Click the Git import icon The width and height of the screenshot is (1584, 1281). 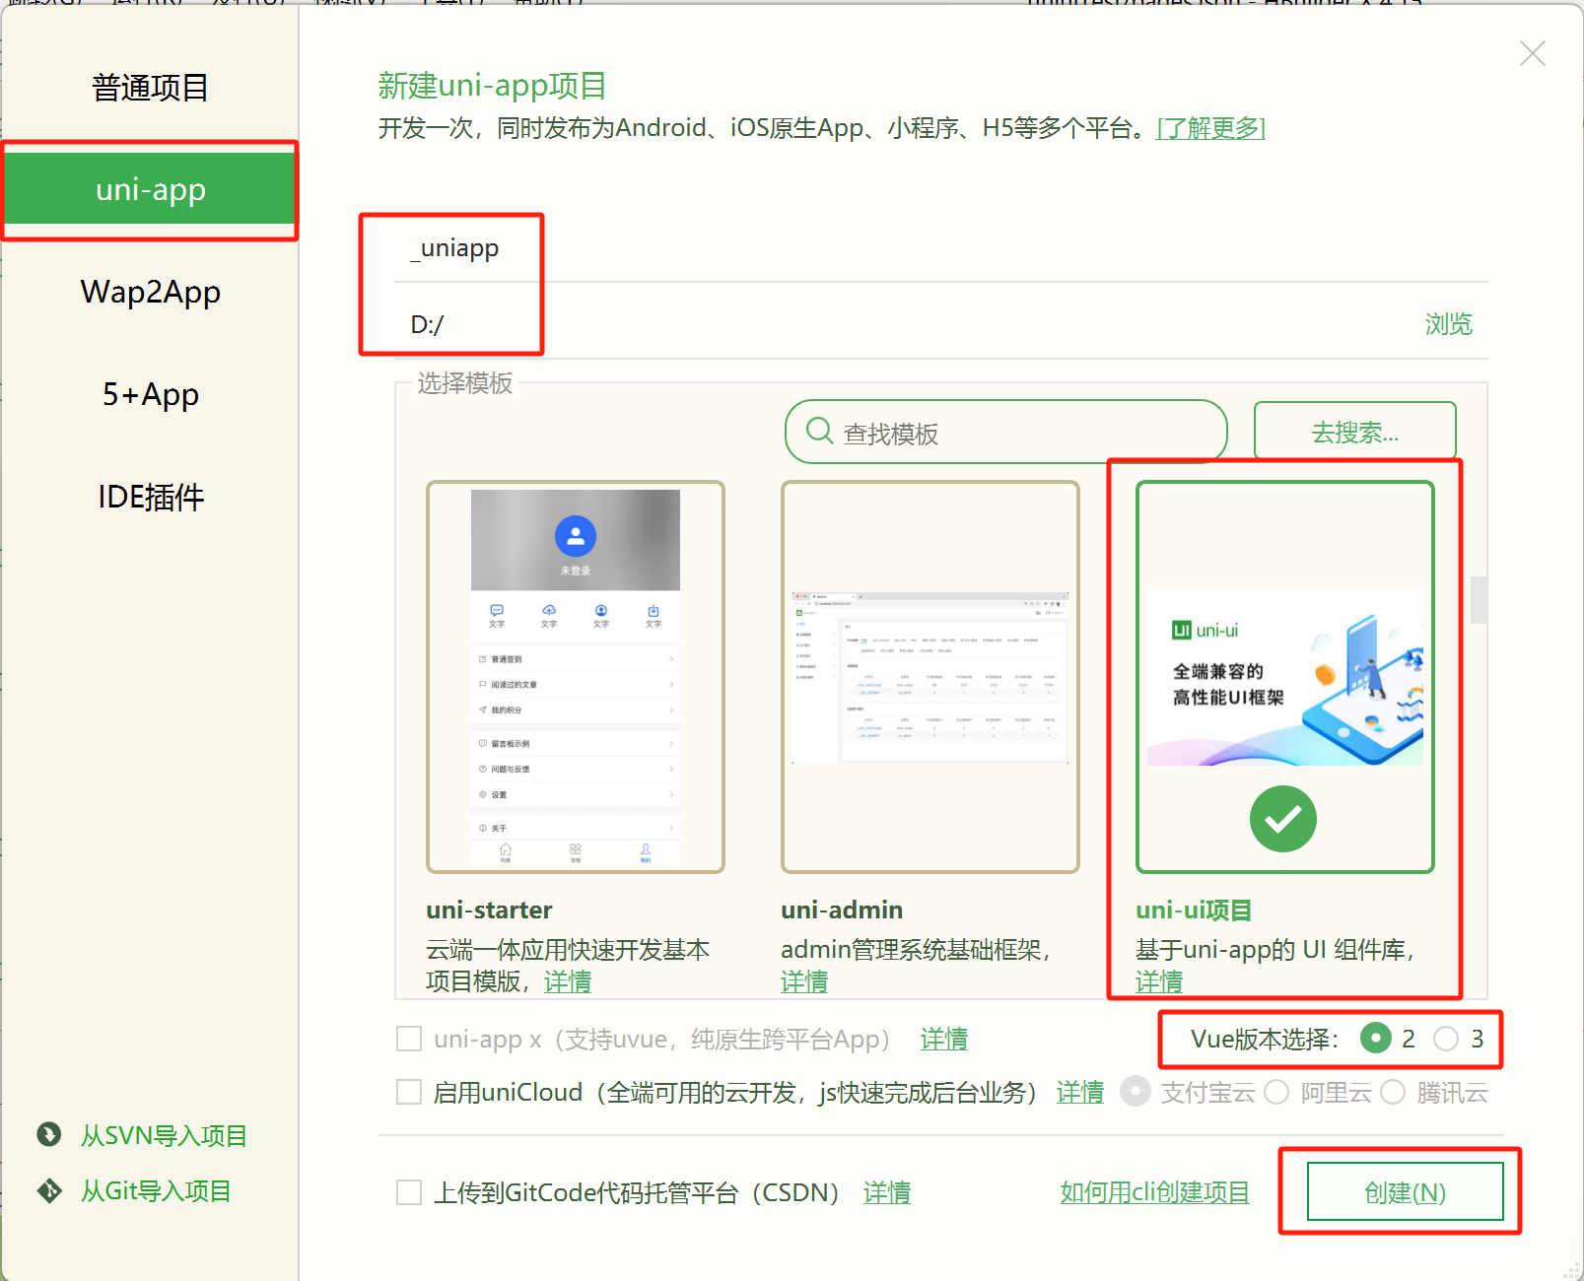tap(49, 1190)
